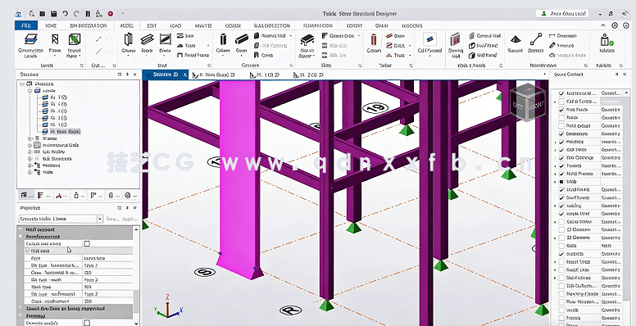The height and width of the screenshot is (326, 636).
Task: Toggle the Architectural checkbox in Scene Content
Action: click(x=561, y=93)
